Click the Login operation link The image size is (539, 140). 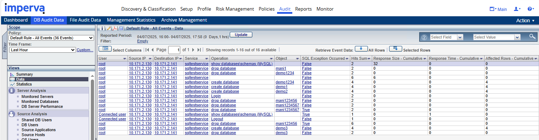click(x=216, y=96)
